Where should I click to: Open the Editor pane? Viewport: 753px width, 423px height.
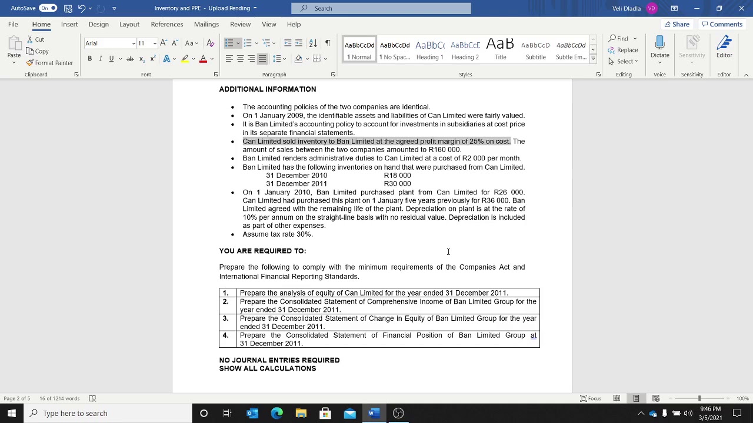pyautogui.click(x=724, y=47)
